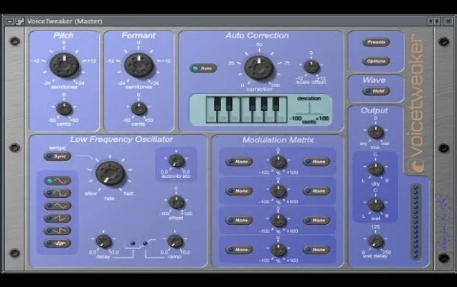Pick the sawtooth waveform directly above the noise shape

[x=57, y=230]
